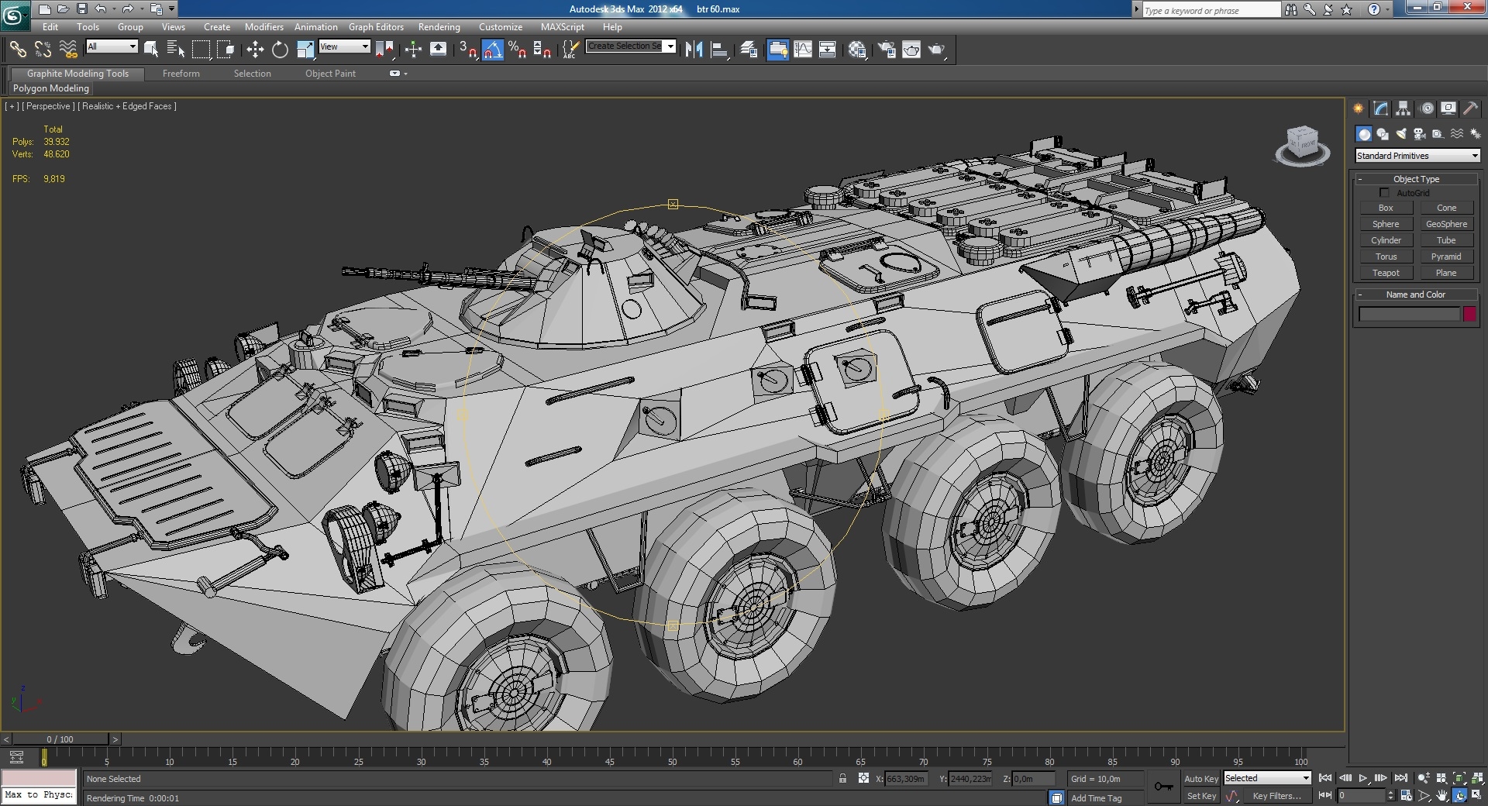1488x806 pixels.
Task: Click the time slider 0 / 100 handle
Action: 60,739
